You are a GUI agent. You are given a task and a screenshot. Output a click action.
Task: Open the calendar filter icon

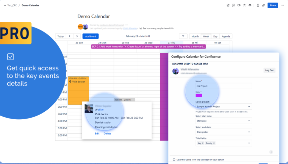coord(183,36)
